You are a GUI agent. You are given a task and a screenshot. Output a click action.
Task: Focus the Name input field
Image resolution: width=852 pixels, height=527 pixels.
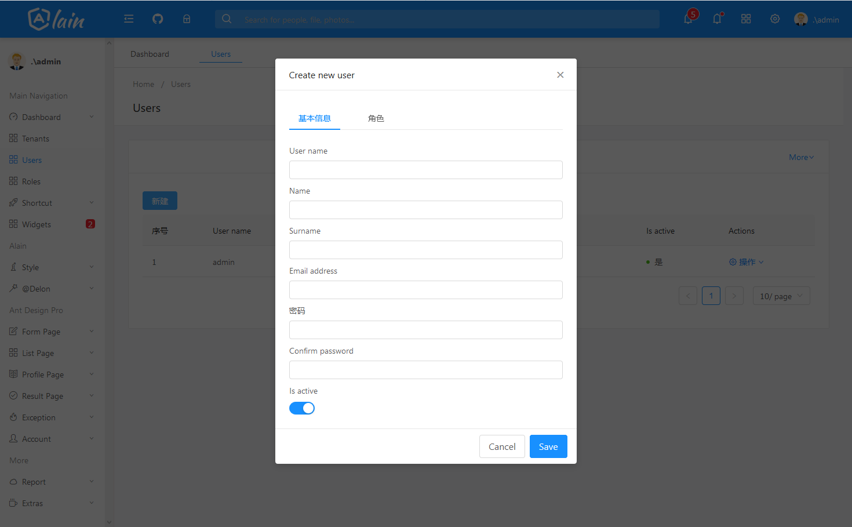[x=426, y=210]
